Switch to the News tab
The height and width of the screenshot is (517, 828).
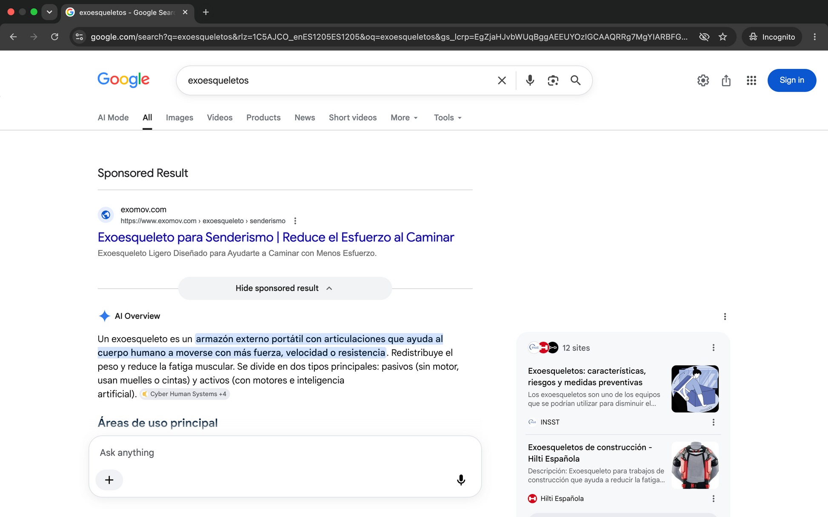[x=305, y=118]
